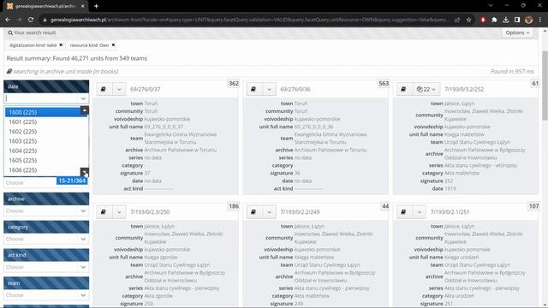Open the 22 scans dropdown for 7/193/0/3.2/252

426,89
